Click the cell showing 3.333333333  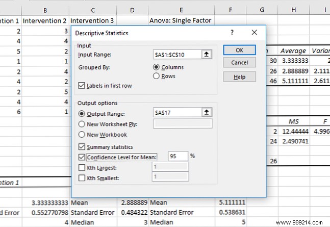(x=45, y=203)
